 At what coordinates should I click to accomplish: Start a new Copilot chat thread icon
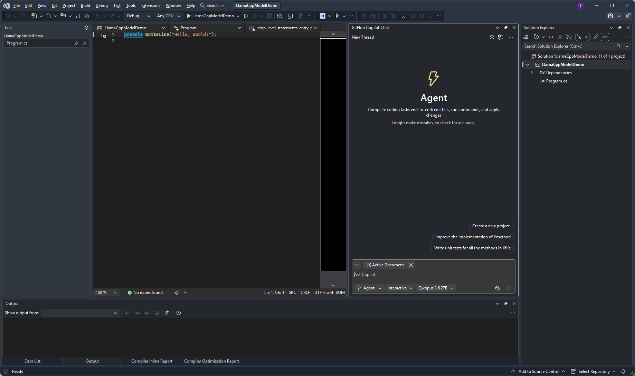click(x=501, y=37)
